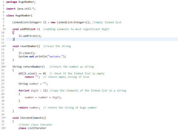Screen dimensions: 178x130
Task: Click the empty linked list comment
Action: click(107, 22)
